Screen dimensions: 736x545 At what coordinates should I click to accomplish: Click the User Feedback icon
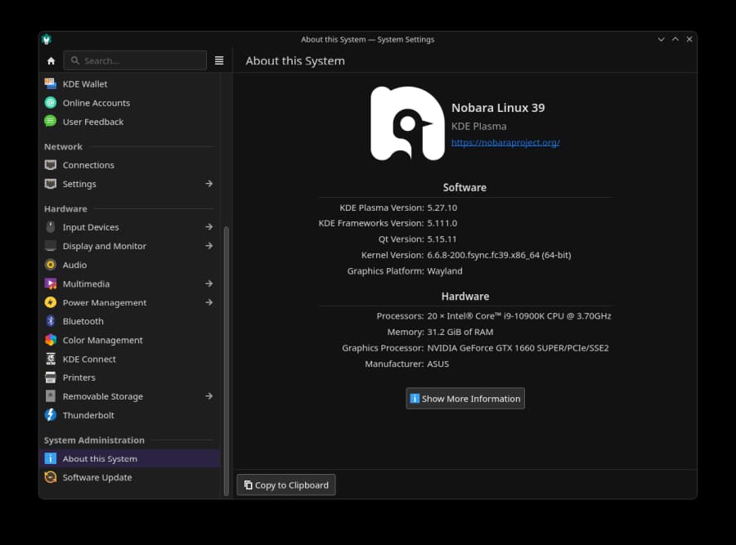point(51,122)
